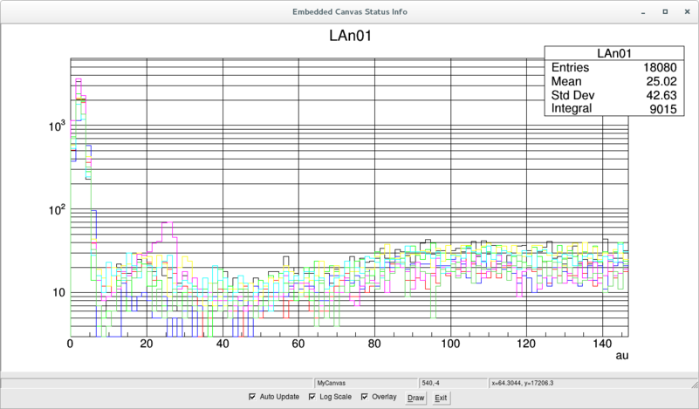The image size is (699, 409).
Task: Click the pixel position "540,-4" status field
Action: click(452, 383)
